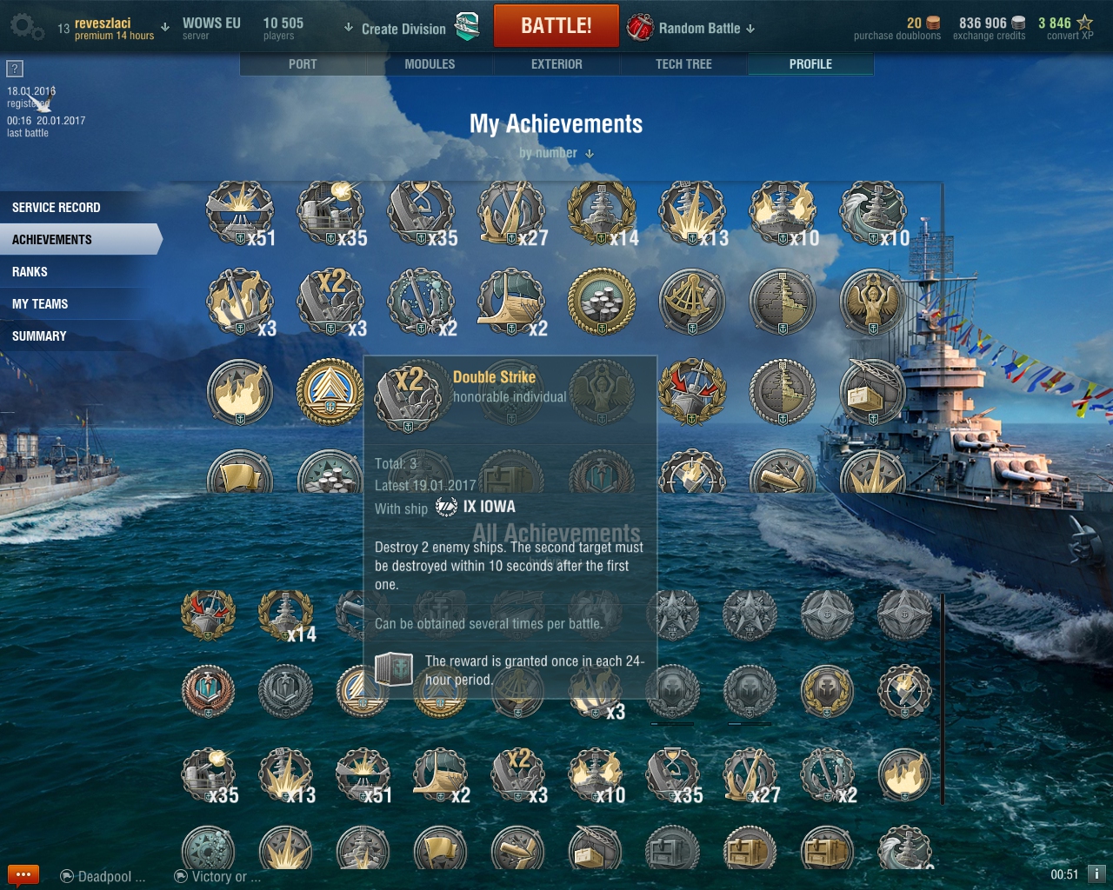Click the achievements list scrollbar
This screenshot has width=1113, height=890.
(943, 700)
